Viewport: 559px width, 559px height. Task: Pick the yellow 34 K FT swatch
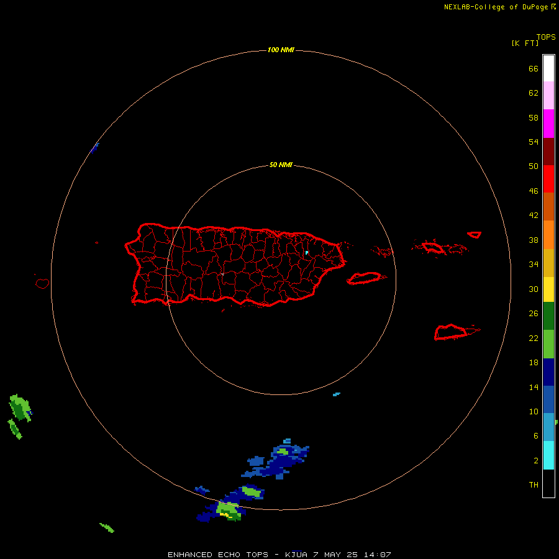tap(548, 289)
